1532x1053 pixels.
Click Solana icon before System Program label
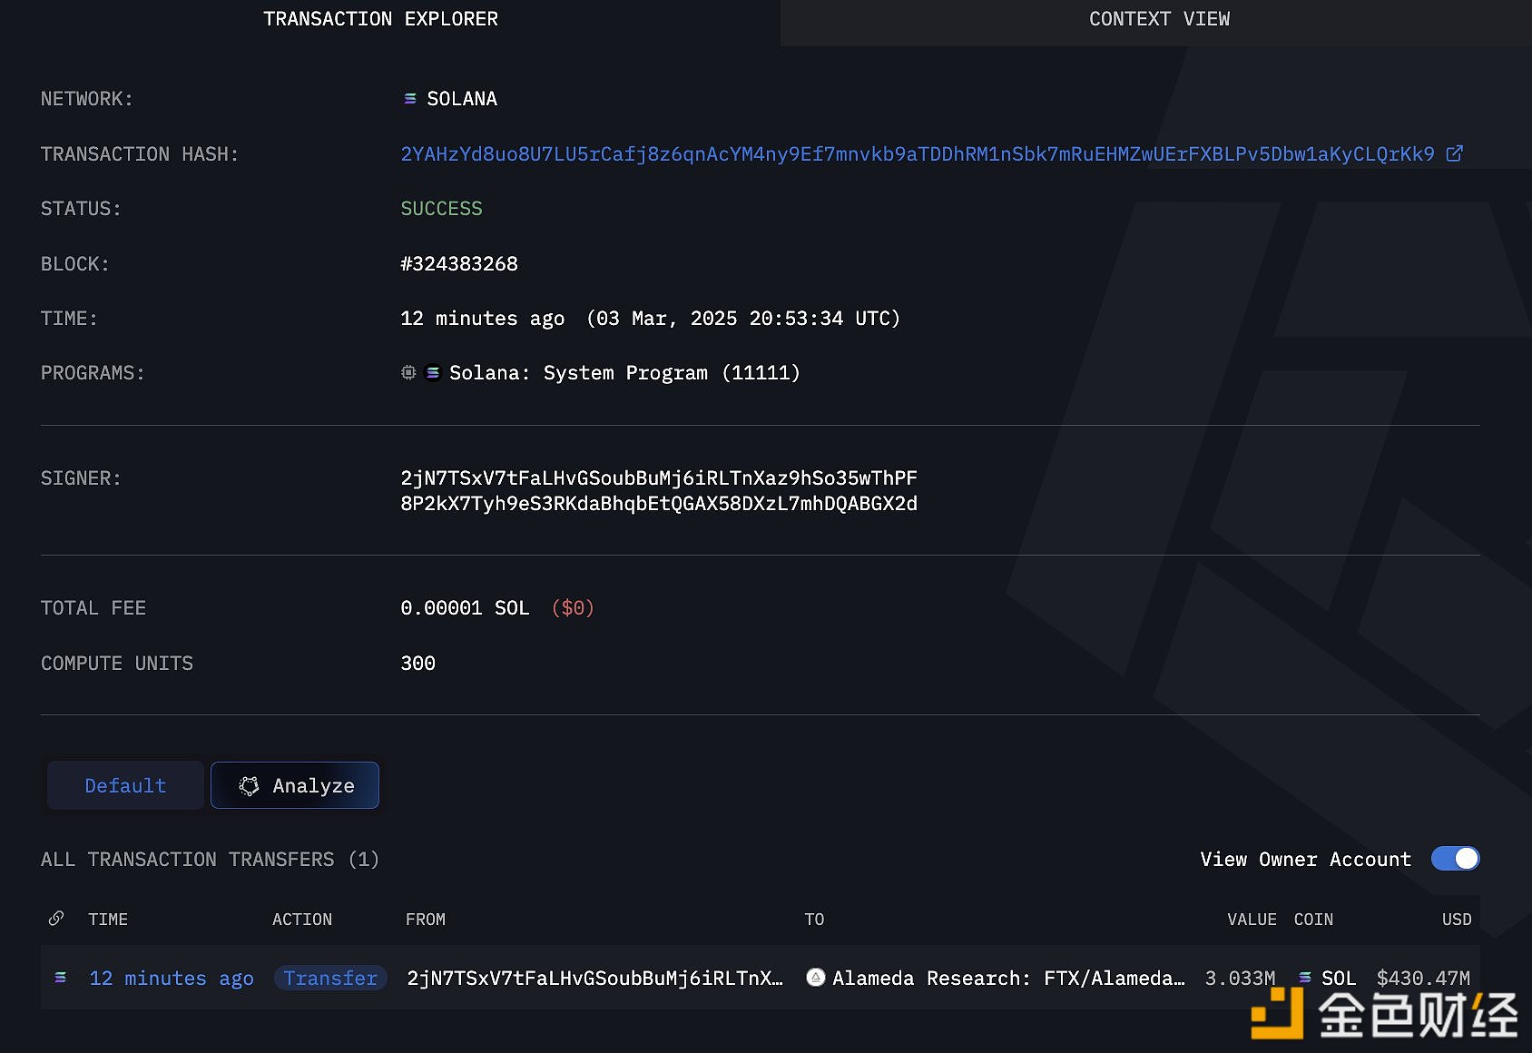[x=433, y=372]
